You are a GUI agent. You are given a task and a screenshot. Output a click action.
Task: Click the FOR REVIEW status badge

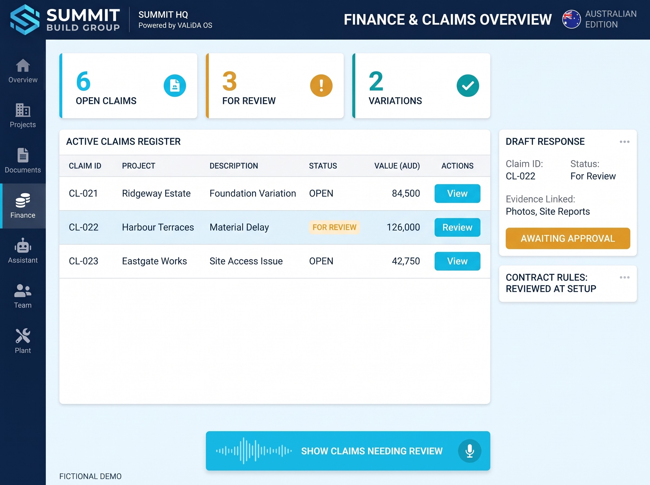pyautogui.click(x=334, y=227)
